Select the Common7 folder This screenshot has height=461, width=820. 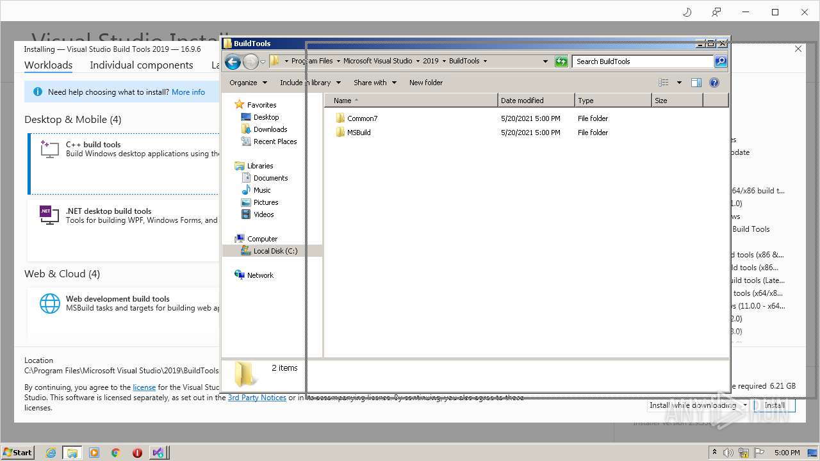click(356, 118)
